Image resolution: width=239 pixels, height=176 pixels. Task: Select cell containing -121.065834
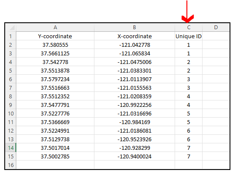(x=134, y=53)
